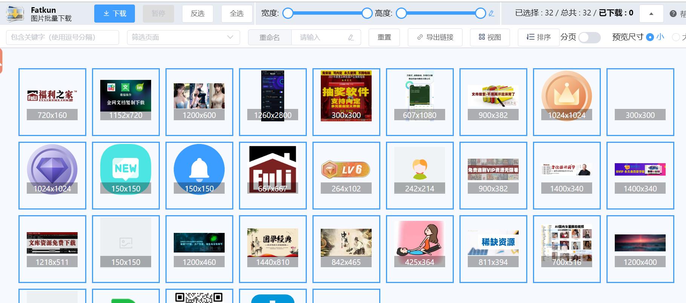This screenshot has height=303, width=686.
Task: Select the avatar 242x214 icon thumbnail
Action: click(x=420, y=176)
